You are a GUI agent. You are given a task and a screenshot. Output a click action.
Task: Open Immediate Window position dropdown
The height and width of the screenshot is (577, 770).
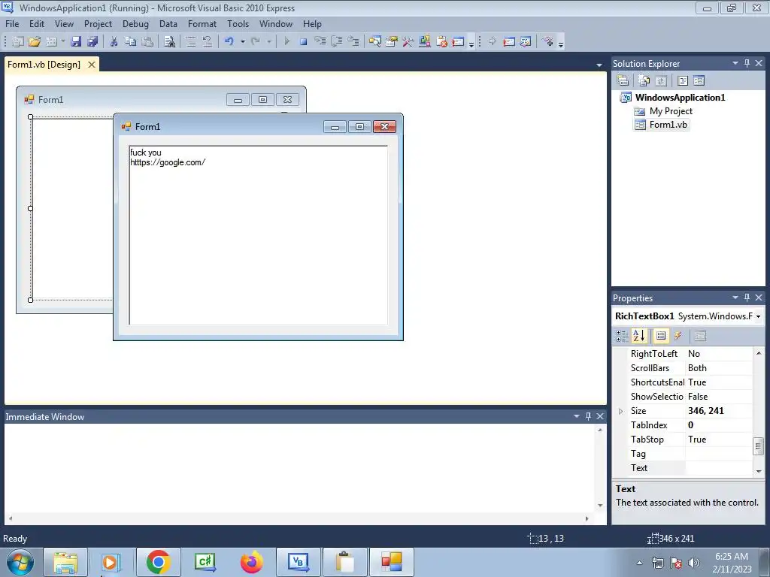pos(577,416)
